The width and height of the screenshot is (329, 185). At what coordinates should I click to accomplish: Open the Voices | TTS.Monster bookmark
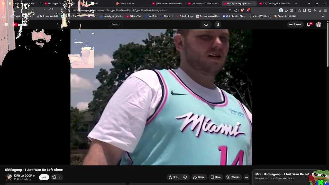260,16
